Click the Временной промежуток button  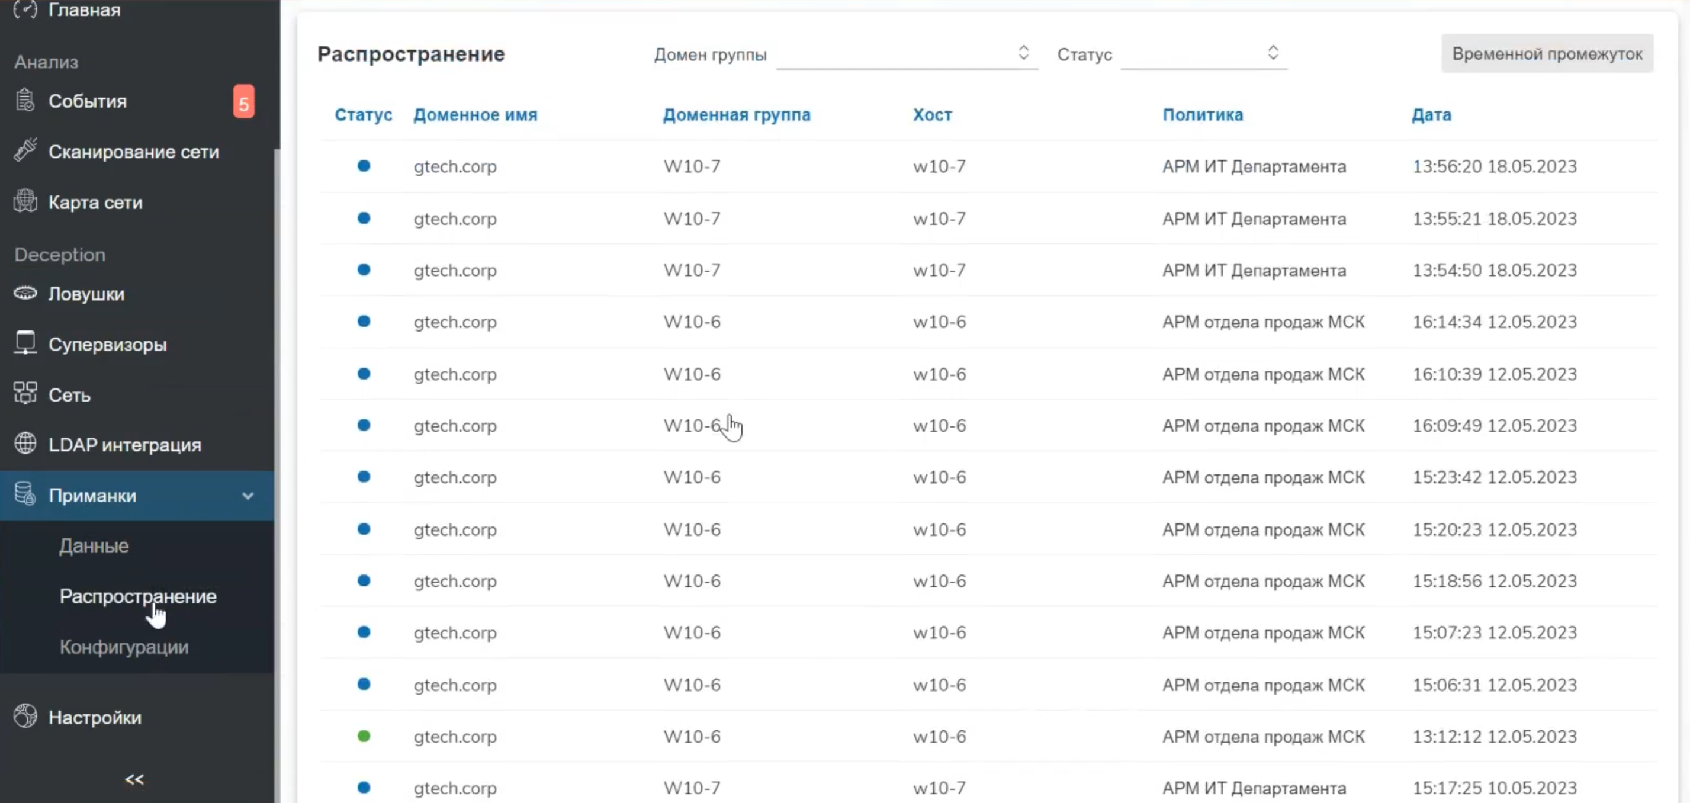(x=1546, y=54)
